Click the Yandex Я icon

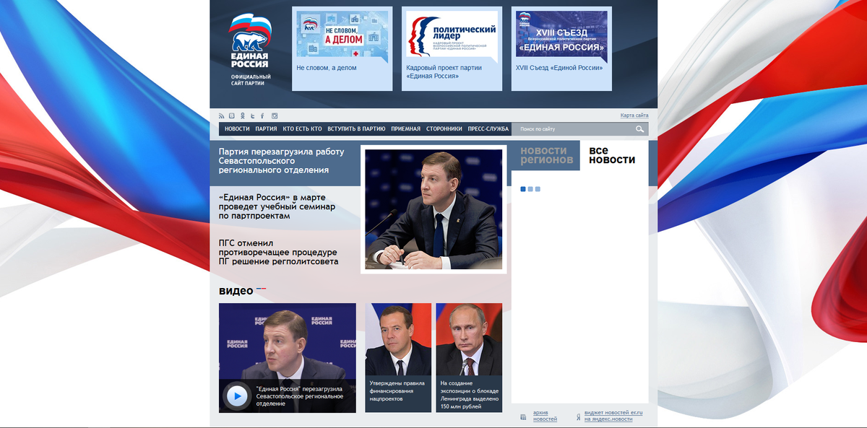(578, 416)
